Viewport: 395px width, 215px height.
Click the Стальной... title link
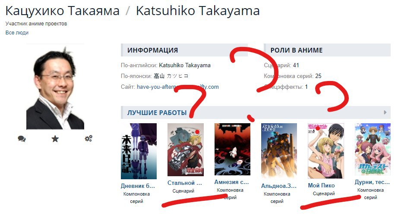tap(185, 183)
